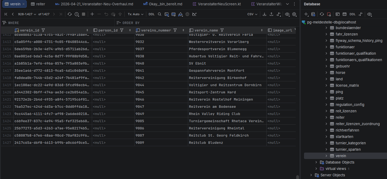This screenshot has height=179, width=387.
Task: Expand the reiter table tree node
Action: (x=326, y=117)
